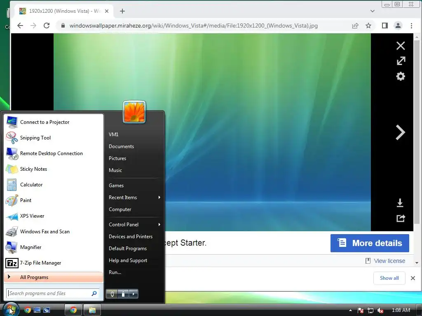Screen dimensions: 422x316
Task: Share or embed this file icon
Action: 401,218
